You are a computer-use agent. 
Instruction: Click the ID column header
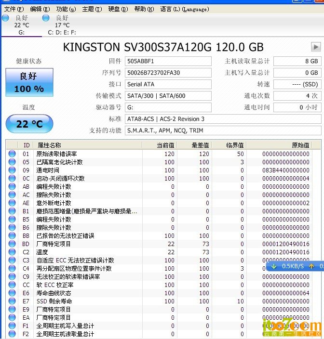pos(26,145)
